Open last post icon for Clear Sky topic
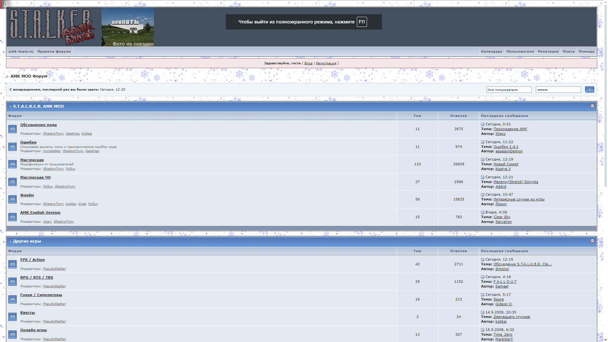The height and width of the screenshot is (342, 608). point(483,212)
